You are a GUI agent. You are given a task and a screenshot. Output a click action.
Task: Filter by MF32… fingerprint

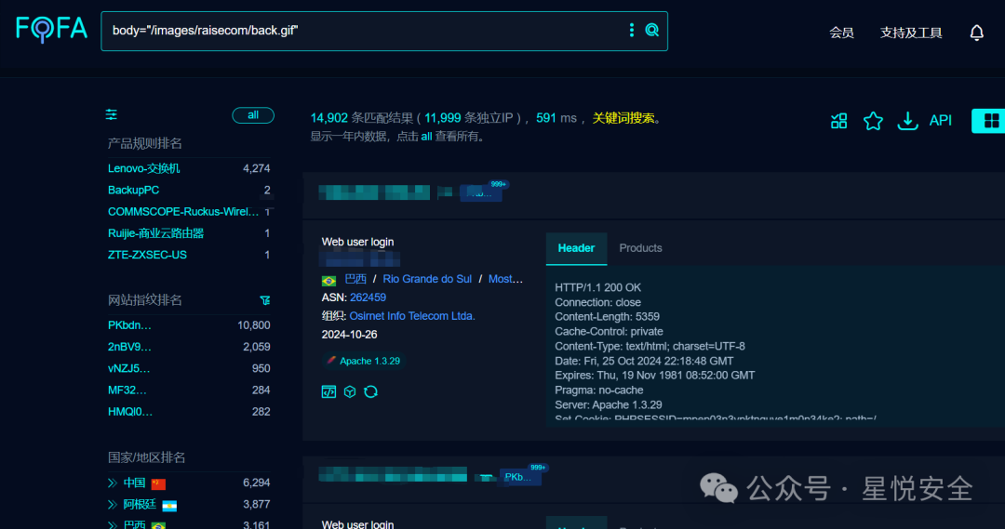pyautogui.click(x=127, y=390)
